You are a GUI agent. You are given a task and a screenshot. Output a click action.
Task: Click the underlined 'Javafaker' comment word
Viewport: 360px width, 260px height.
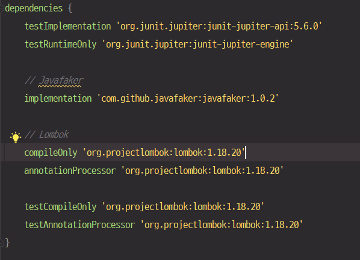pos(61,81)
